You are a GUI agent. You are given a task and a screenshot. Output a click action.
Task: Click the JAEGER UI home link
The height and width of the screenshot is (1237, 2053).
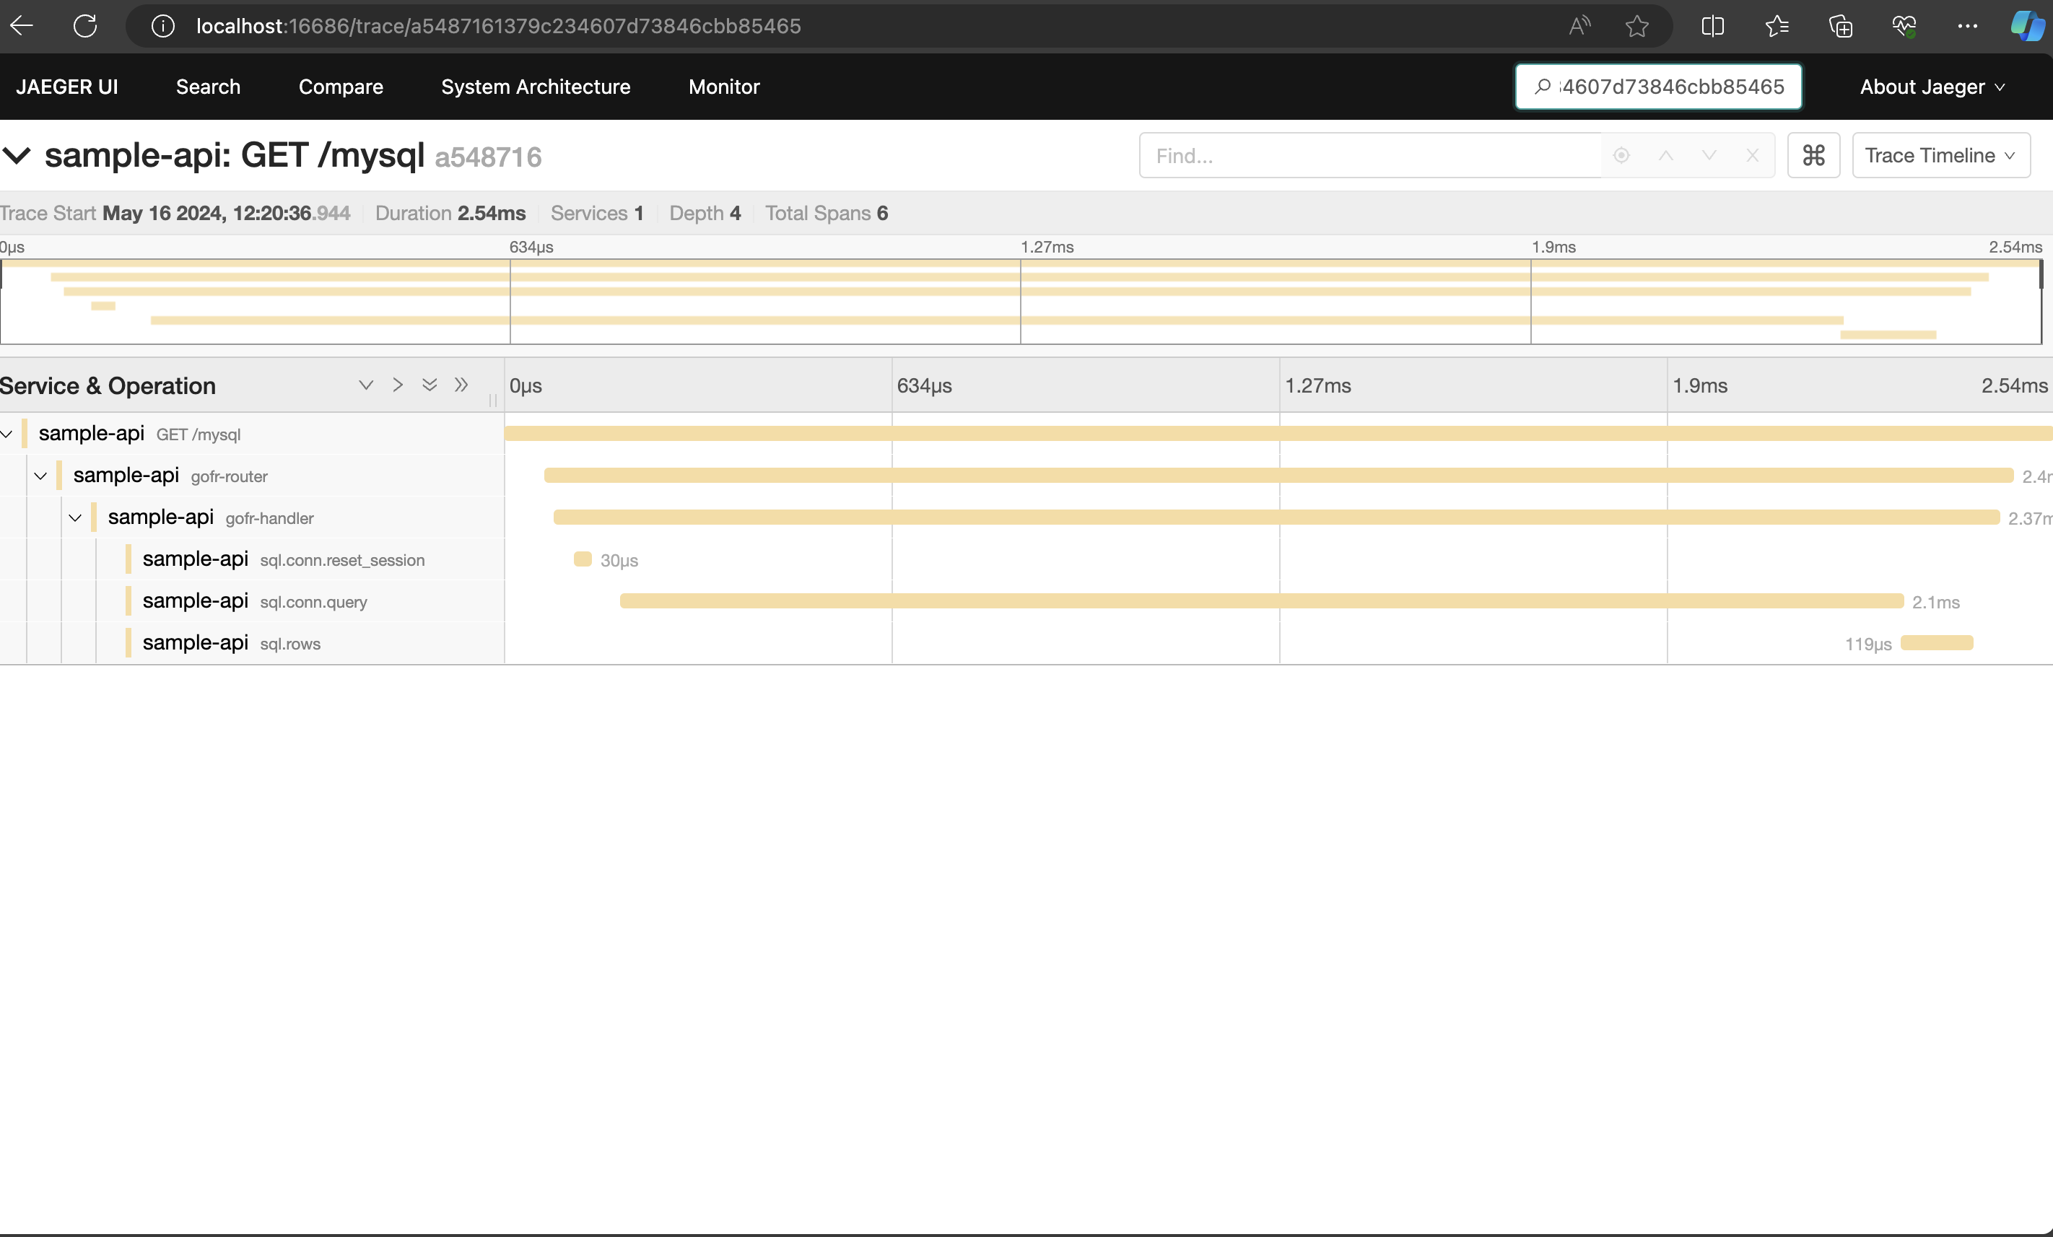(x=67, y=87)
